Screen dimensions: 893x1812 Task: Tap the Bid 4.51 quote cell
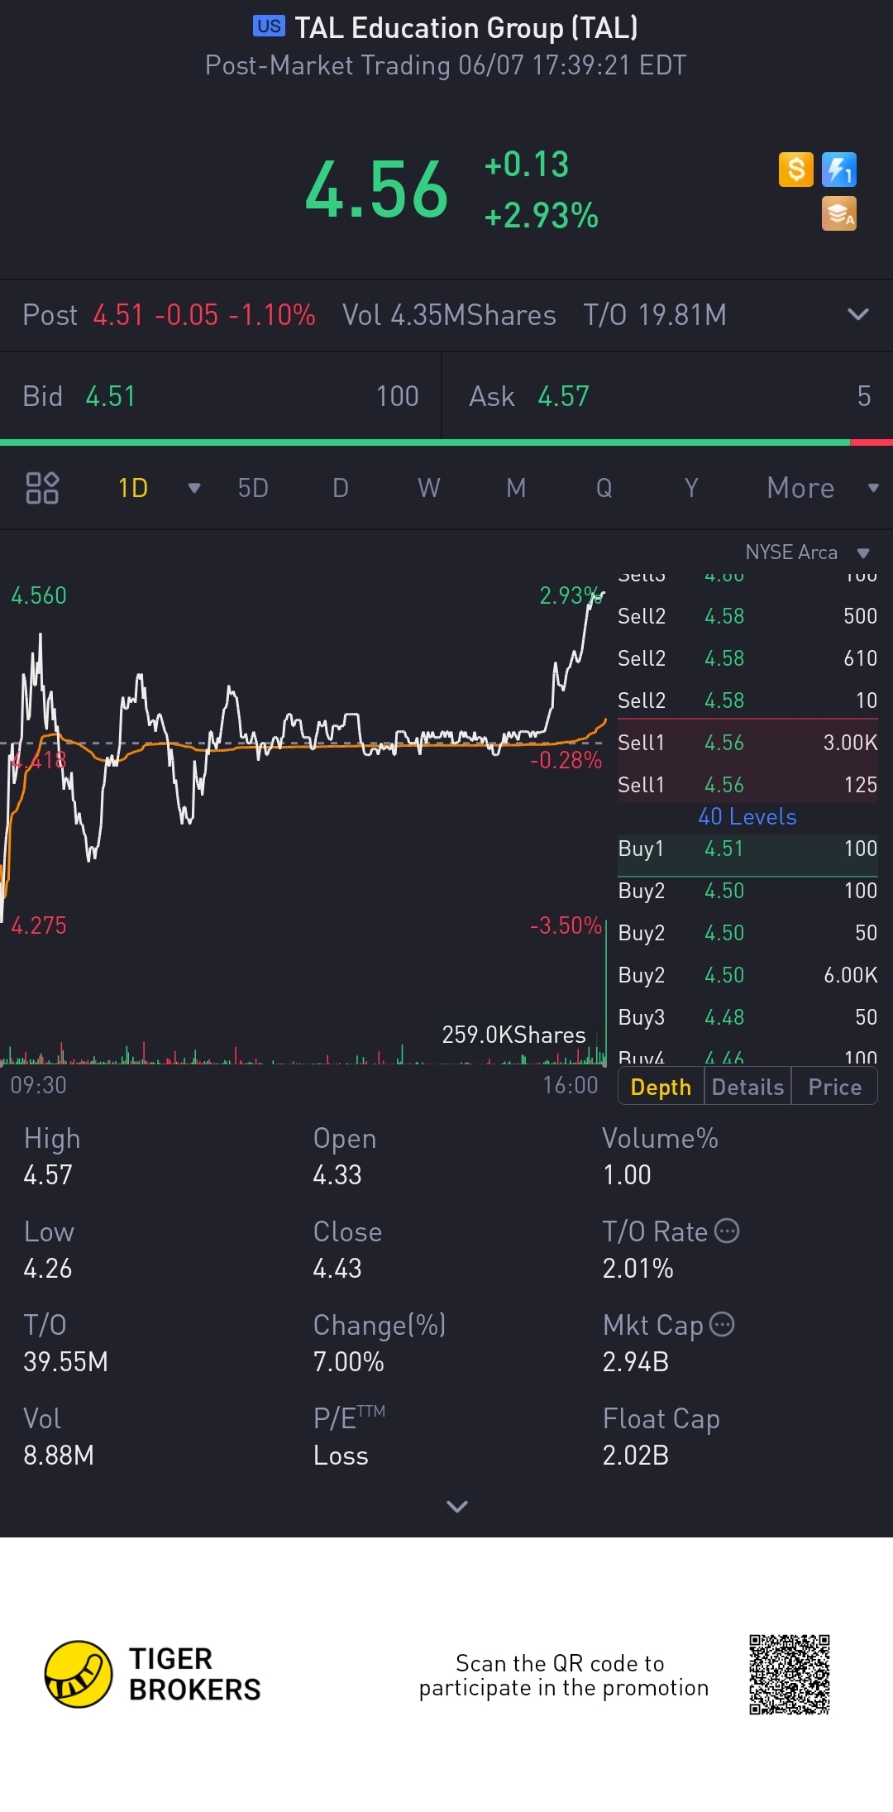point(221,396)
